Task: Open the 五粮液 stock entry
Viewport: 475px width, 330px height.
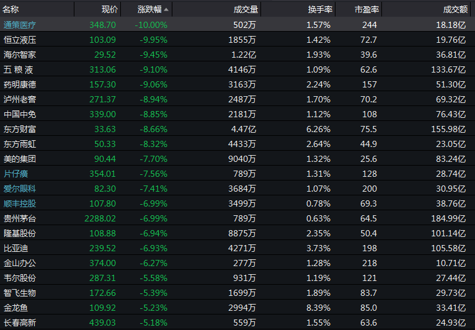Action: click(20, 69)
